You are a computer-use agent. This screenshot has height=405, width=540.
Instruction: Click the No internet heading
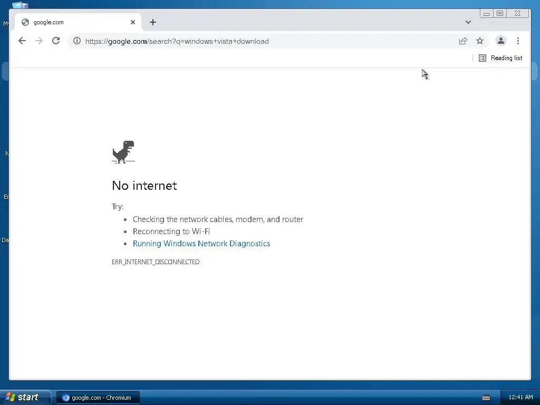144,186
